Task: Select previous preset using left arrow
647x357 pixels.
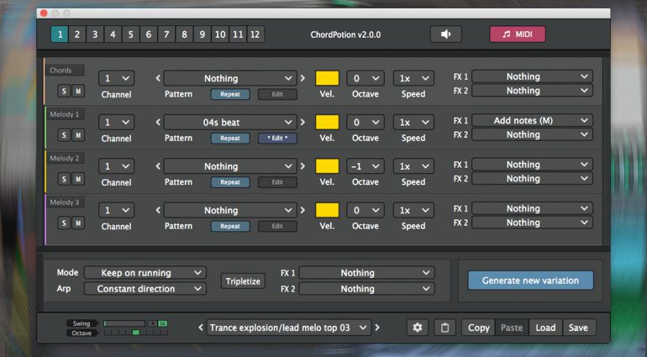Action: [x=199, y=328]
